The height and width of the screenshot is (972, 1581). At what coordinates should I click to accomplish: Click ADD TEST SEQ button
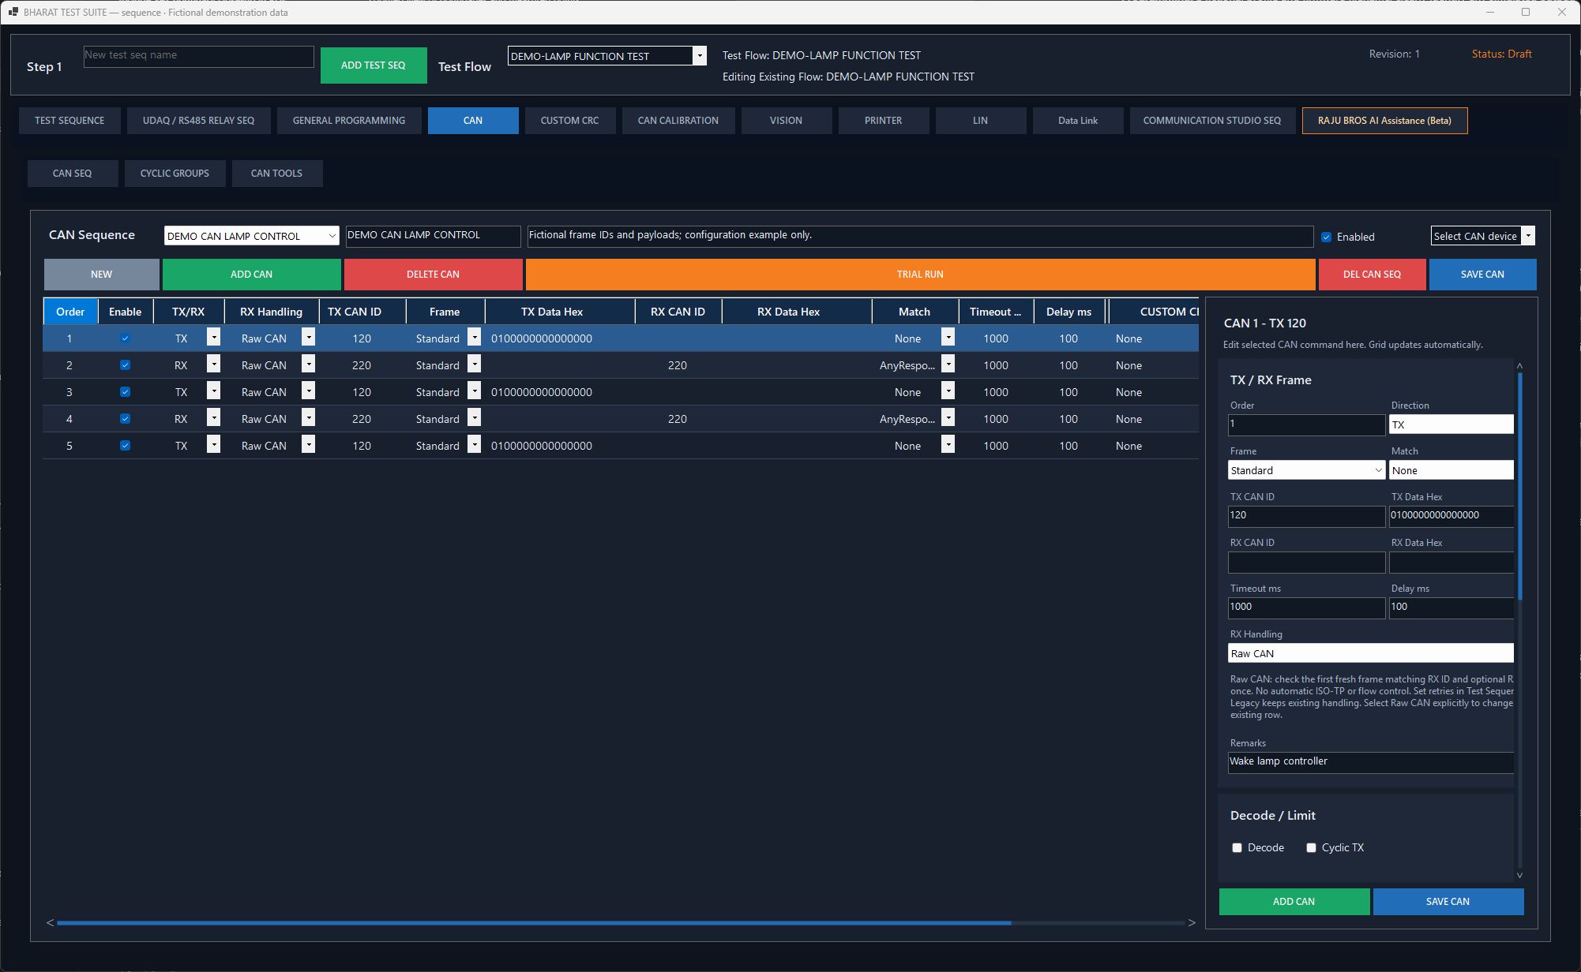click(x=374, y=65)
